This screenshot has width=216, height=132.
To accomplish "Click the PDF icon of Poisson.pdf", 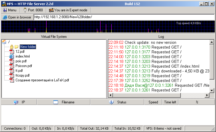I will (x=12, y=66).
